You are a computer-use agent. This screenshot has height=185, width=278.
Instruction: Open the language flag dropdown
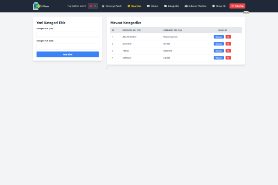pyautogui.click(x=93, y=6)
